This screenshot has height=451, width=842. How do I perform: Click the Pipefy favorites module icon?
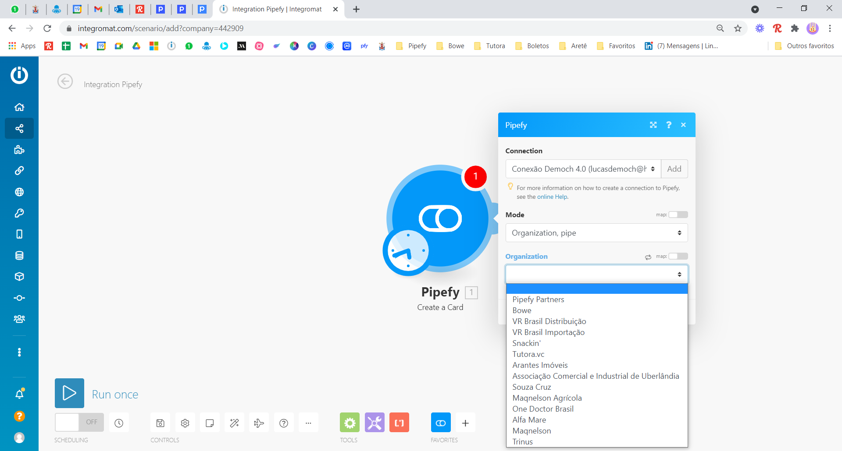(441, 423)
